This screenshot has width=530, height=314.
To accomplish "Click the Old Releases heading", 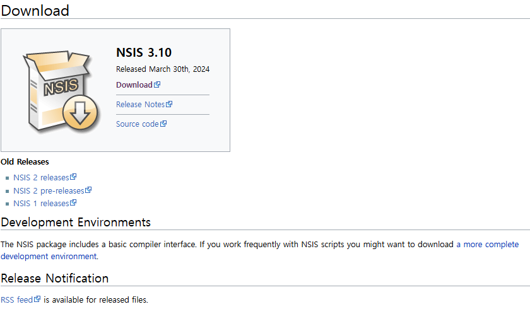I will coord(25,161).
